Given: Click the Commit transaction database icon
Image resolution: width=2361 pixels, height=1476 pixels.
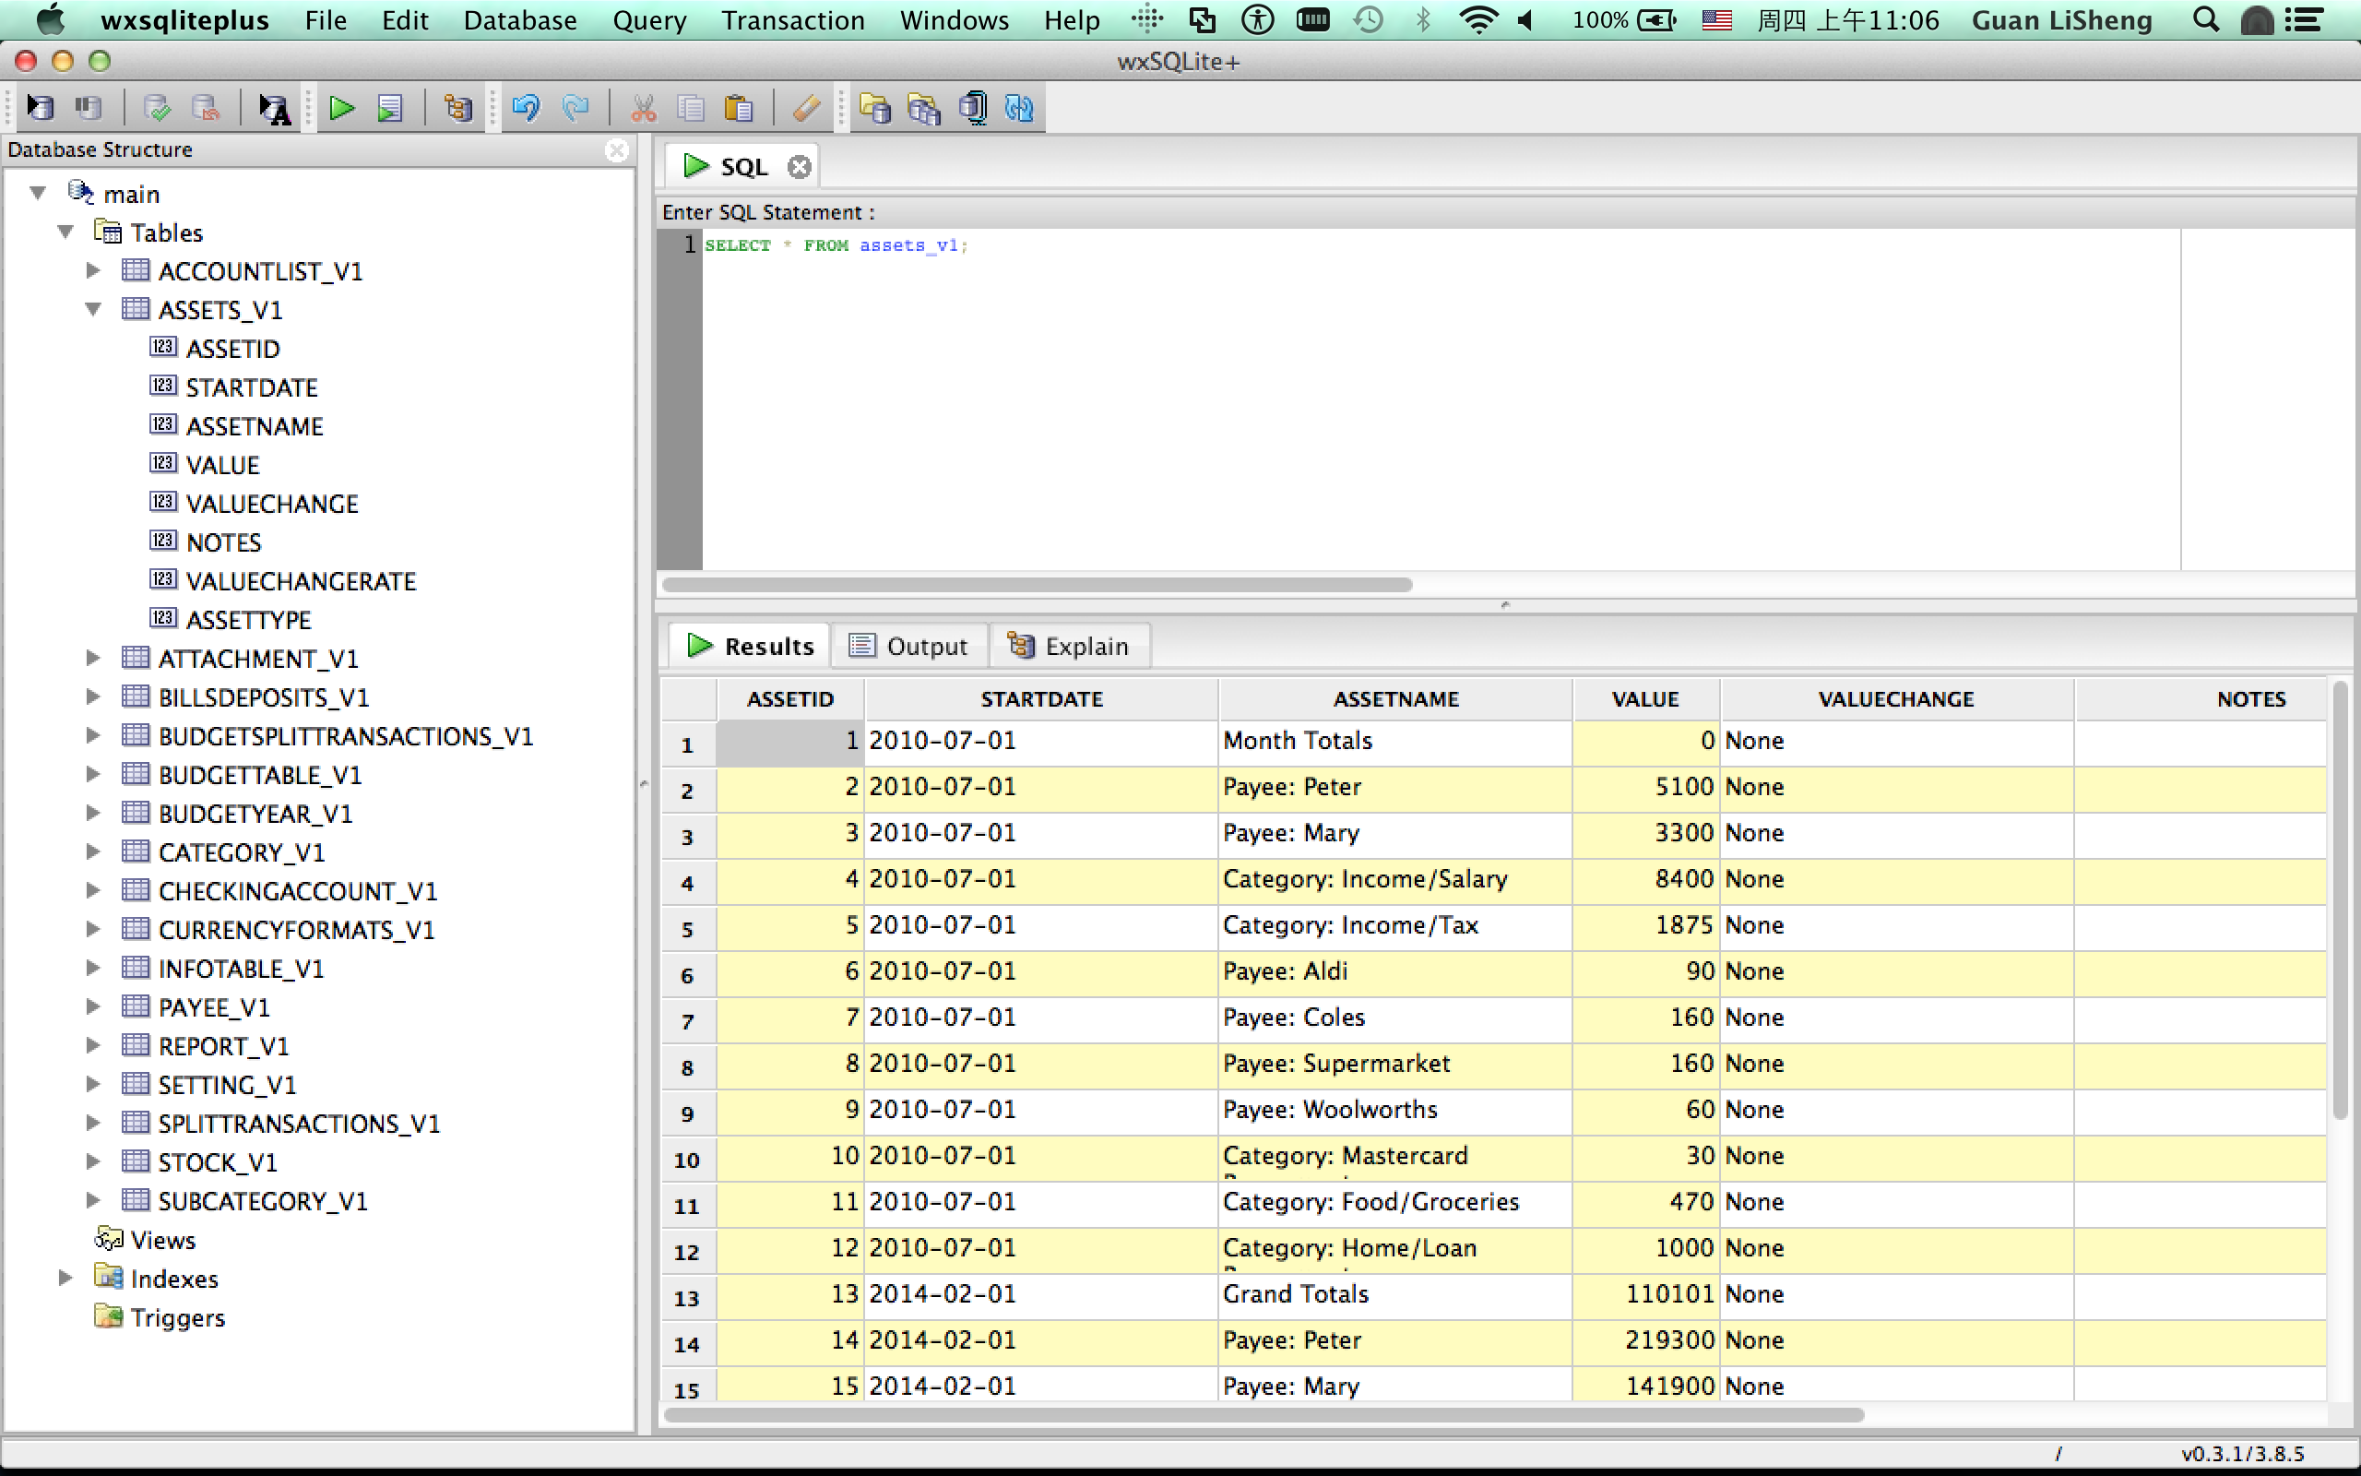Looking at the screenshot, I should coord(156,107).
